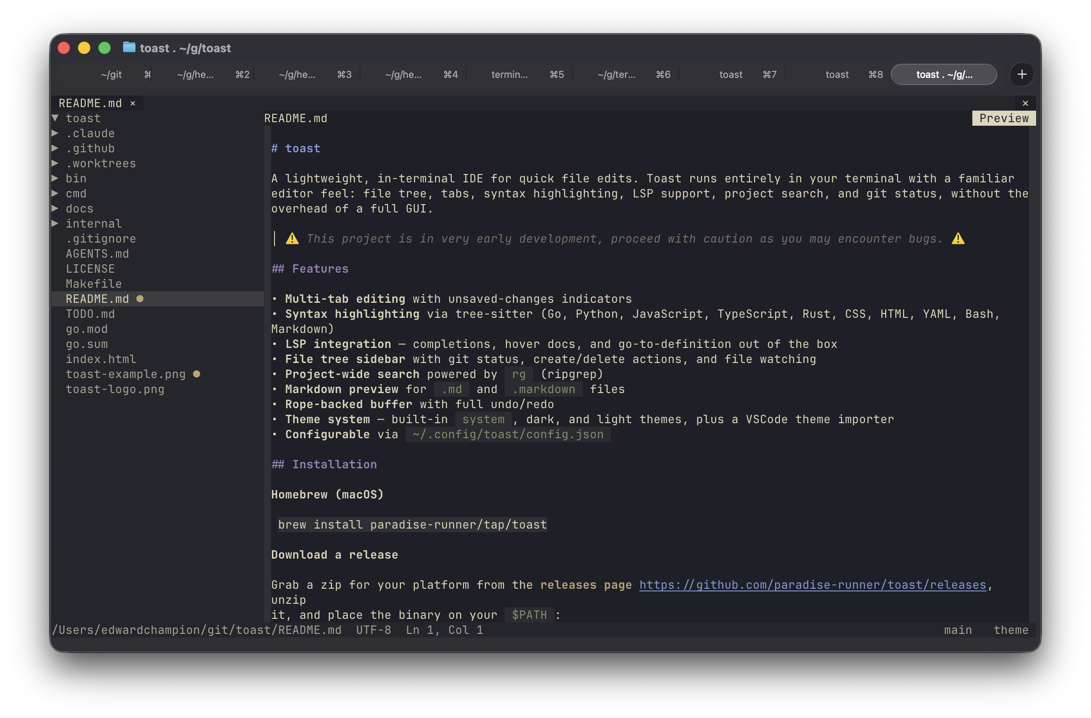The image size is (1091, 718).
Task: Close the README.md editor tab
Action: point(133,104)
